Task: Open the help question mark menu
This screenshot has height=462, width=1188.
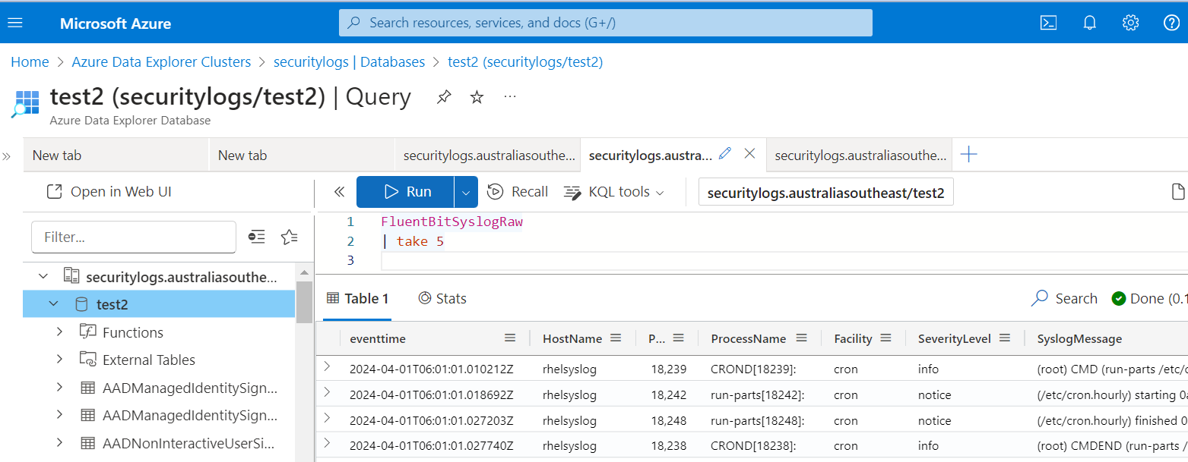Action: coord(1171,23)
